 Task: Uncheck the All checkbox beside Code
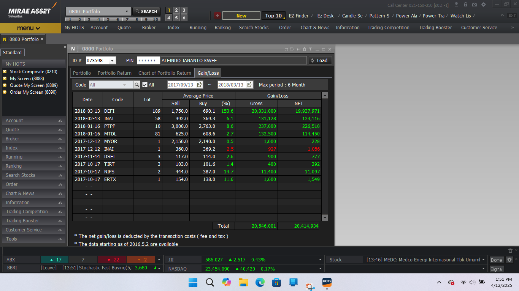point(145,85)
